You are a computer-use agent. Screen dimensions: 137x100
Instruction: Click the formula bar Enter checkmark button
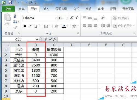[50, 39]
